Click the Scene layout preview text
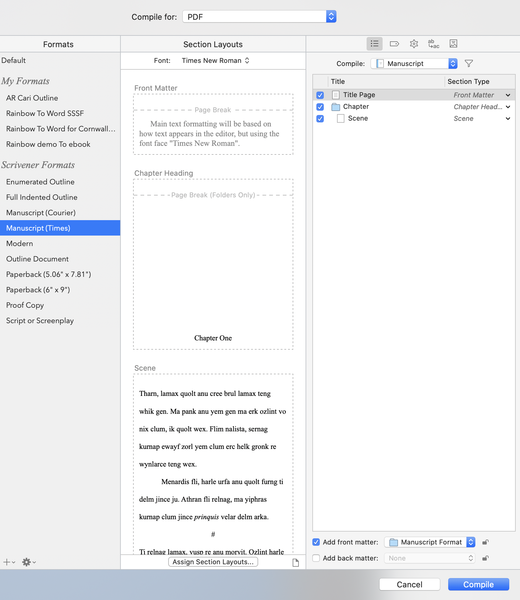The height and width of the screenshot is (600, 520). (213, 464)
